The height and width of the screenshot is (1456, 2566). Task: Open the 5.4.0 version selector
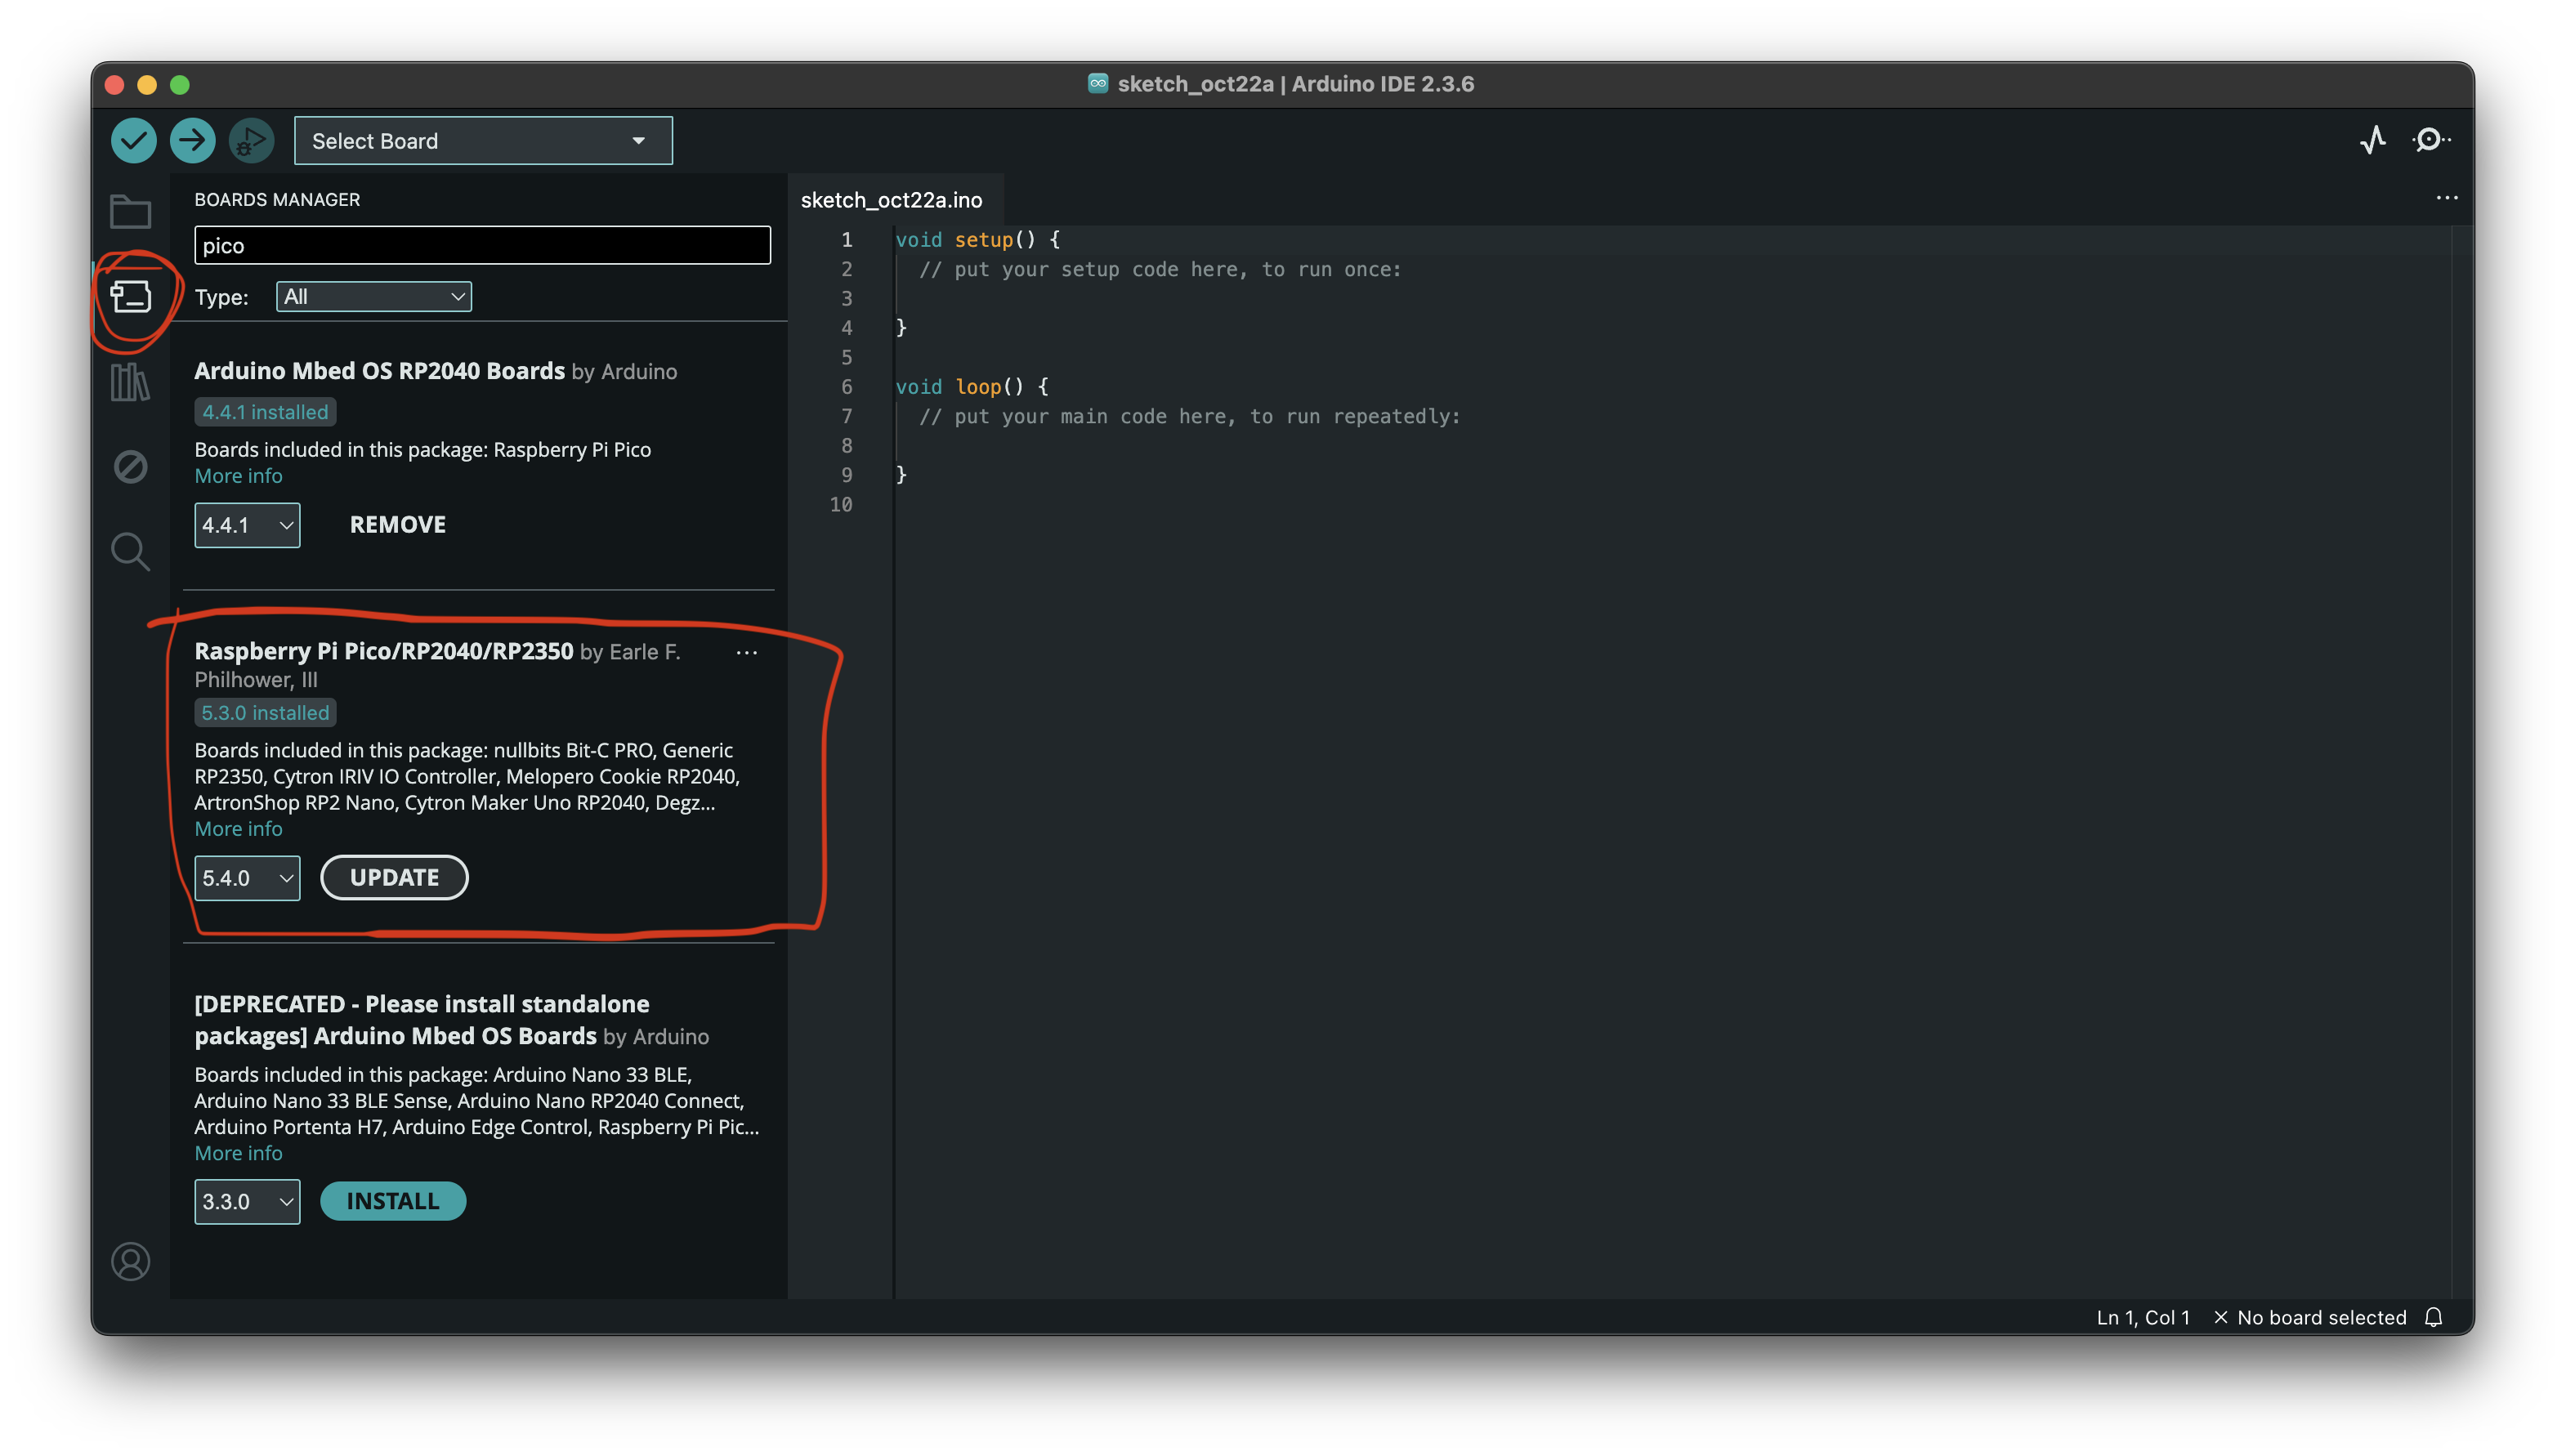[x=247, y=878]
